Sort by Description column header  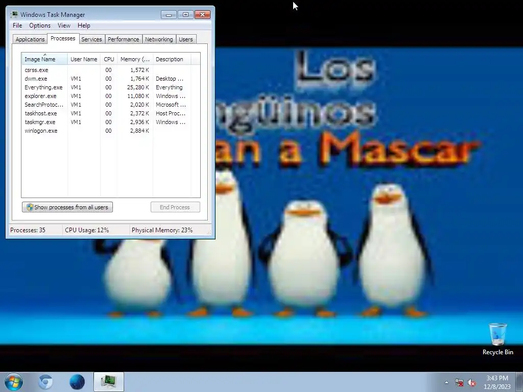172,59
